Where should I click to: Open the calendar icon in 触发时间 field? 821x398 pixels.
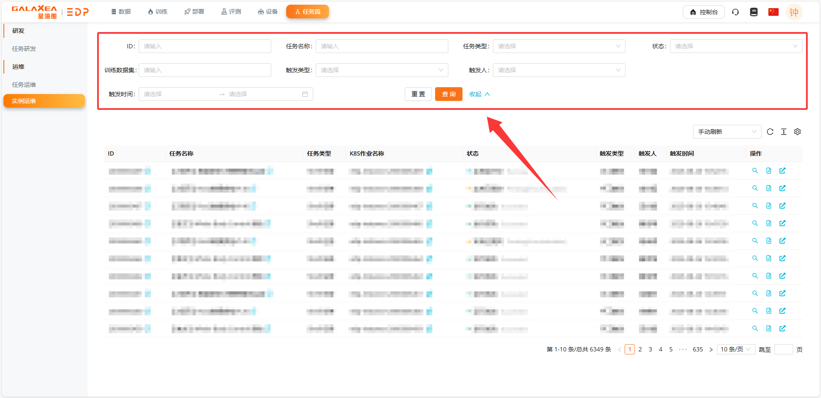pos(305,94)
